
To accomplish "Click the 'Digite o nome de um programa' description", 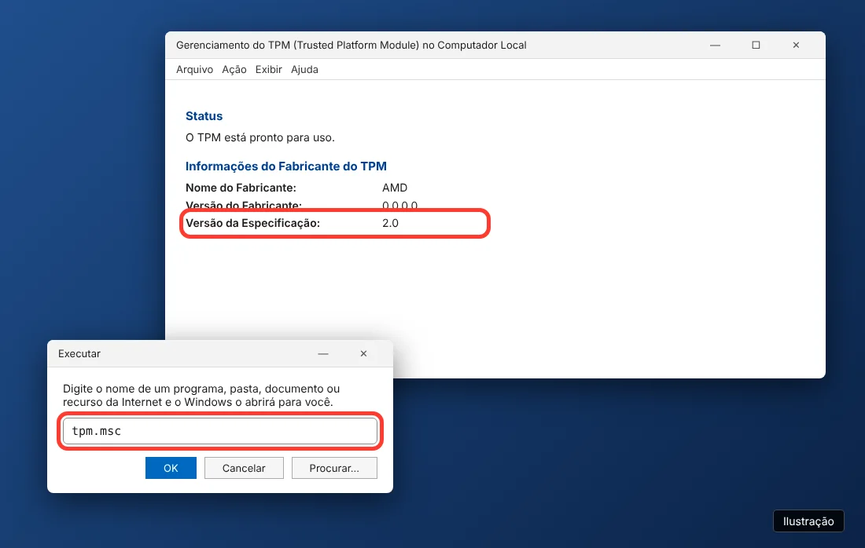I will click(x=201, y=396).
